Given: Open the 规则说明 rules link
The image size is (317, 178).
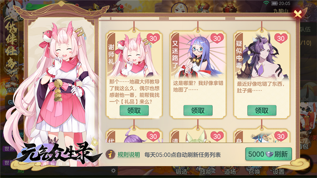Looking at the screenshot, I should [129, 155].
